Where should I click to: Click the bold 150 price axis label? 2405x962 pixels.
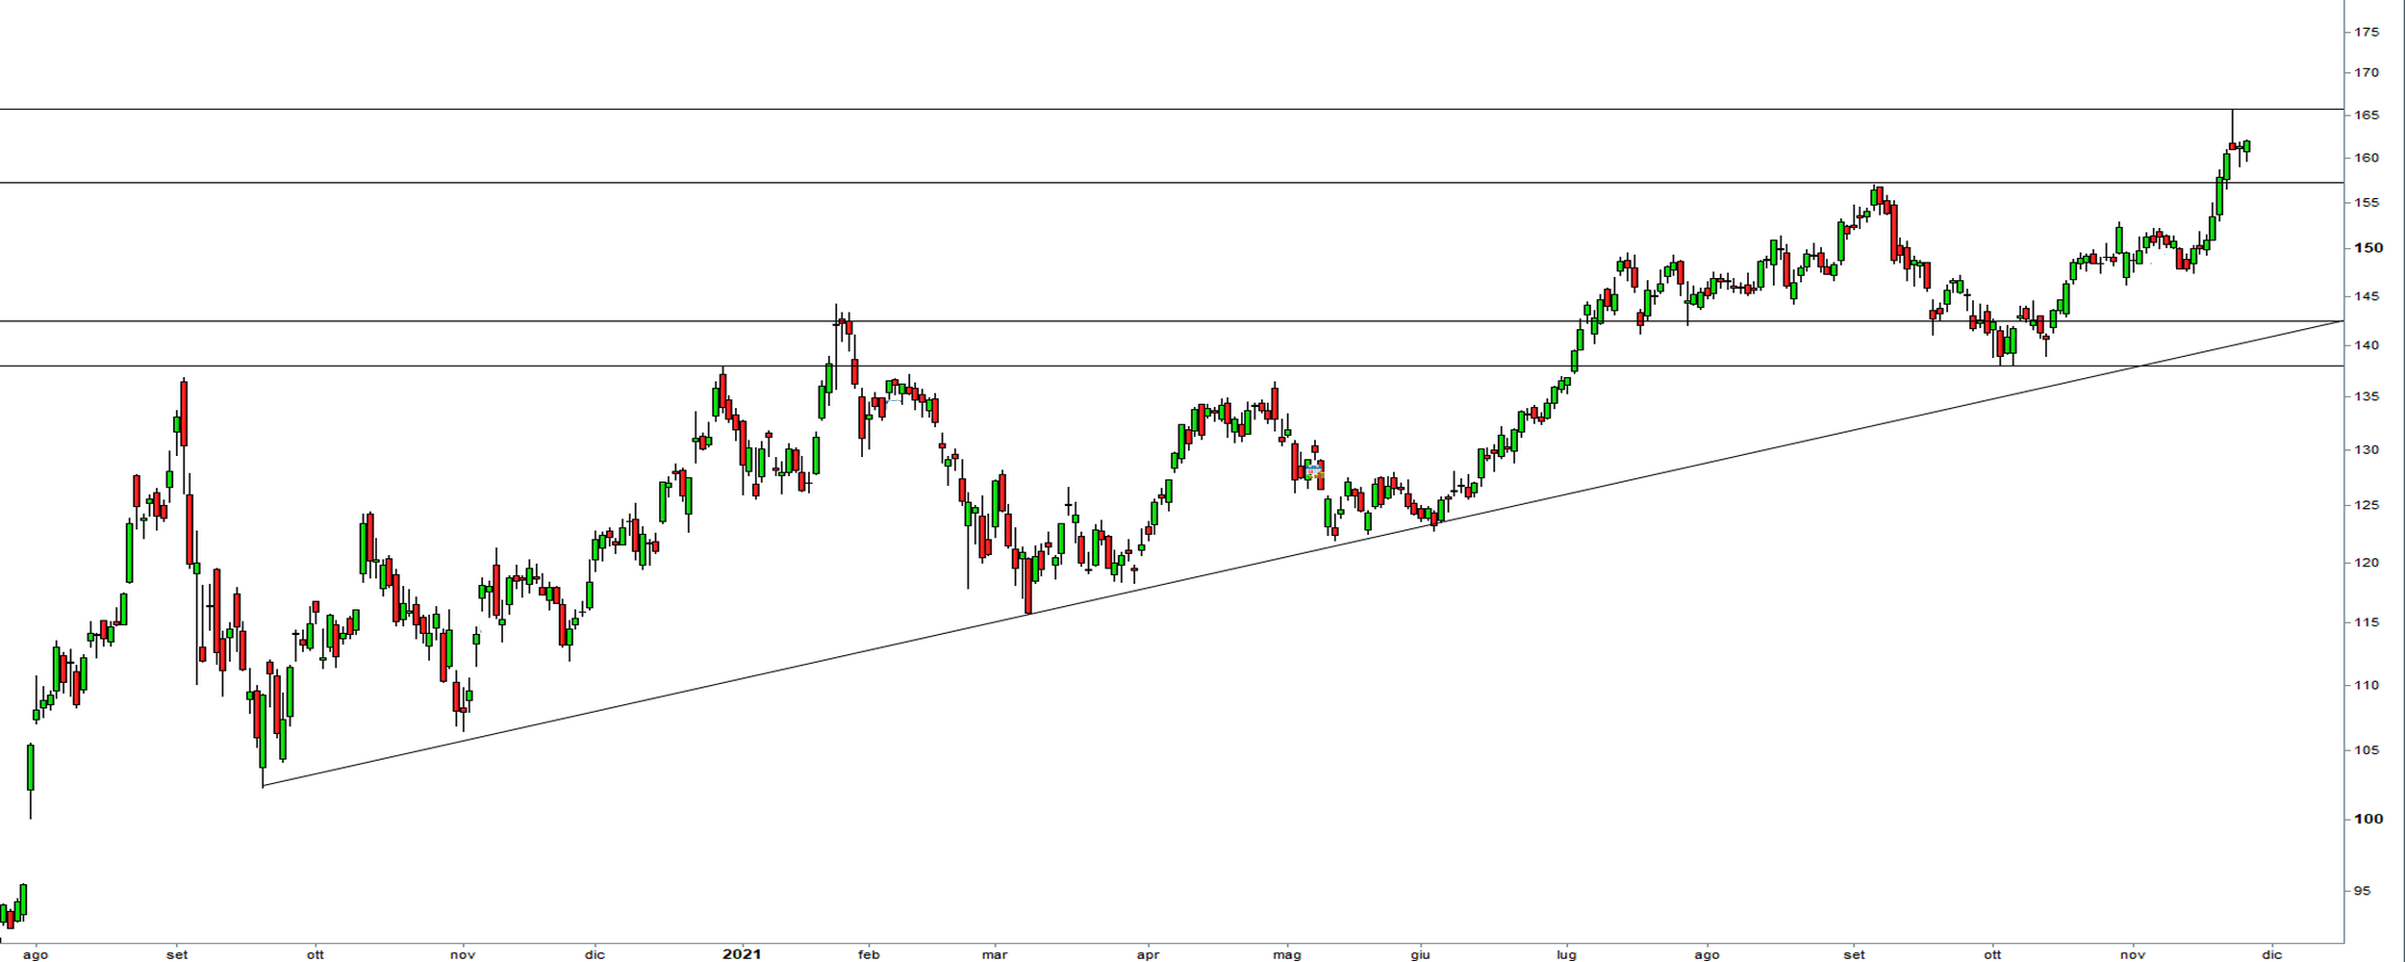(x=2368, y=247)
